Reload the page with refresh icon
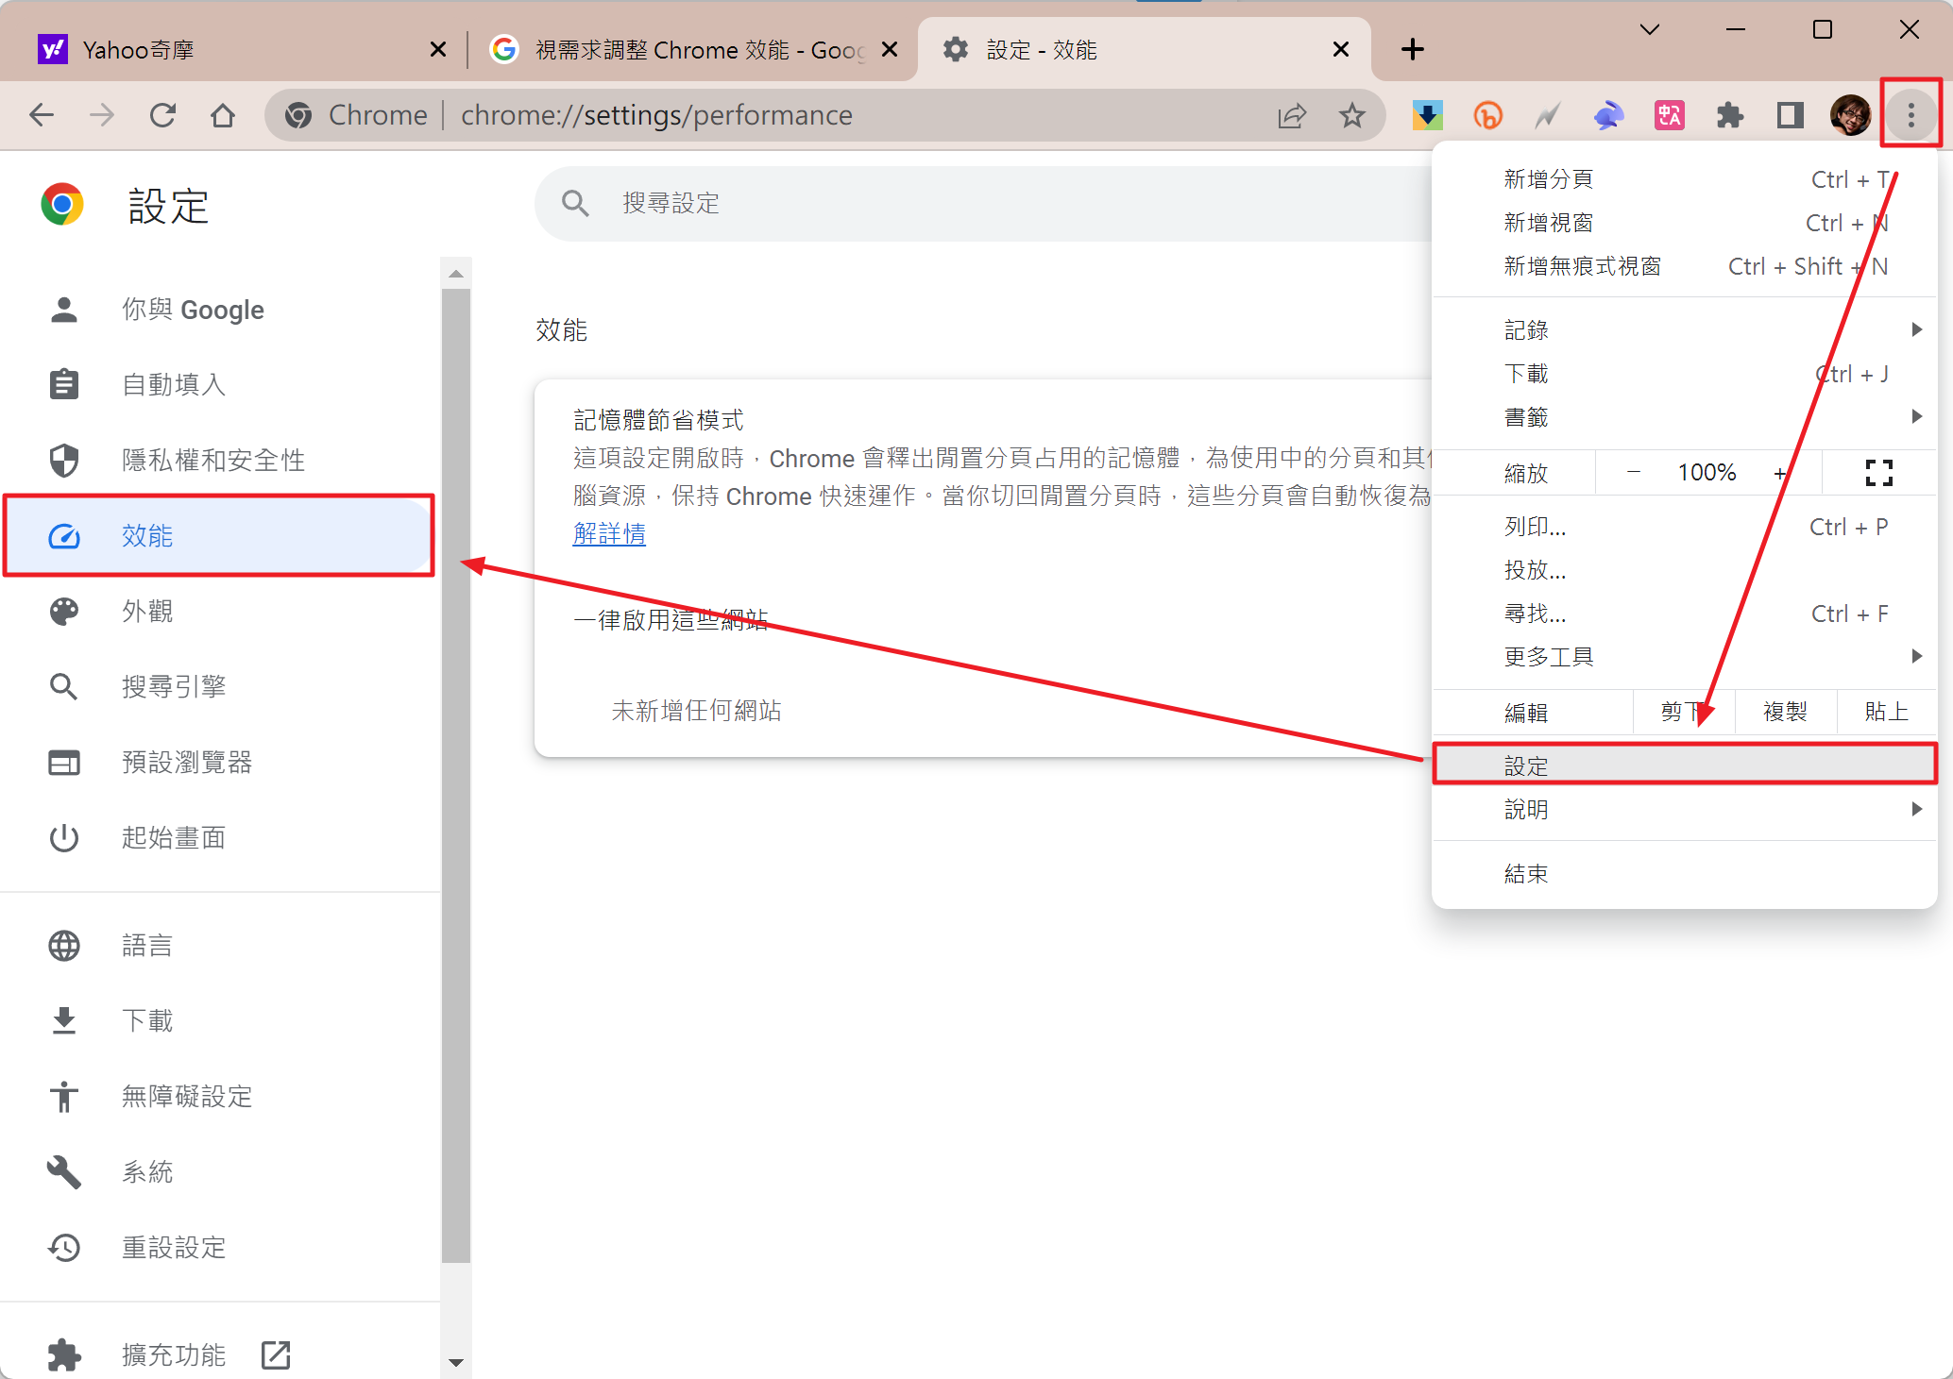 162,115
